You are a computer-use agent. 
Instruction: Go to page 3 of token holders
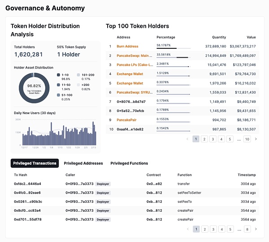(213, 139)
